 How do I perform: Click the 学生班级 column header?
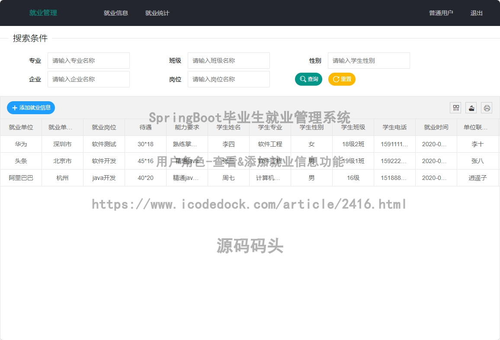click(353, 127)
